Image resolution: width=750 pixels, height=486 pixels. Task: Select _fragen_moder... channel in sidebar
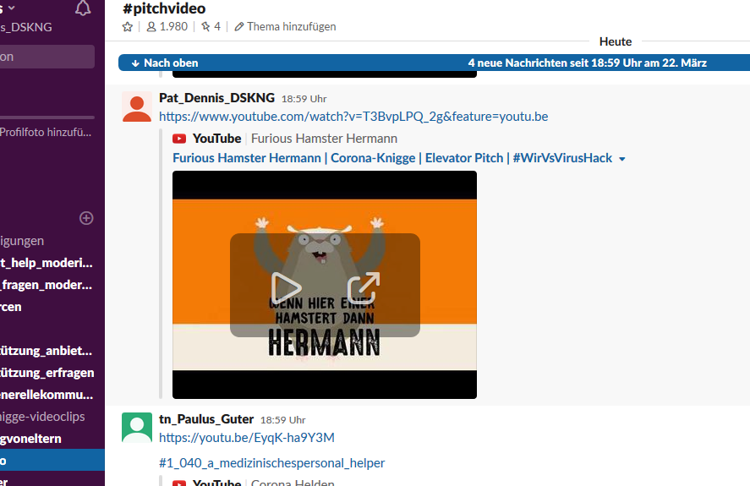pyautogui.click(x=47, y=285)
